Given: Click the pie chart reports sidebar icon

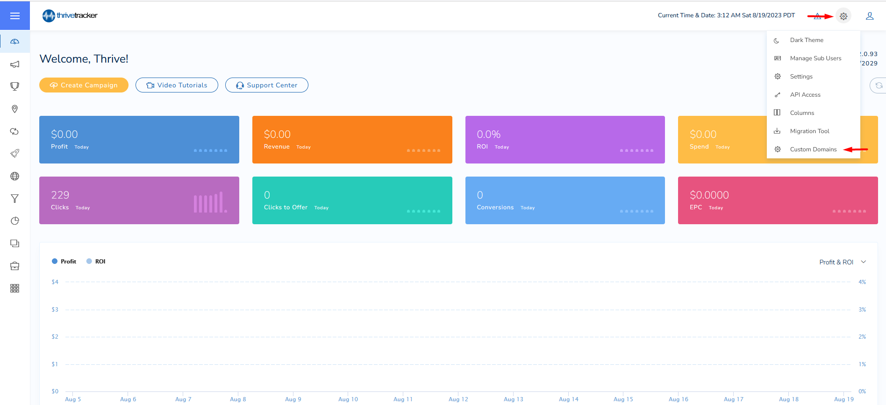Looking at the screenshot, I should pos(15,221).
